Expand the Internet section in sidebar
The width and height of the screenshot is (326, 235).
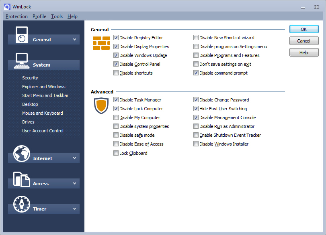[74, 158]
